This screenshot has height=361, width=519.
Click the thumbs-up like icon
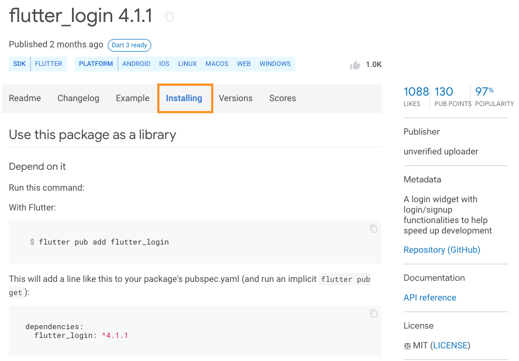[355, 65]
